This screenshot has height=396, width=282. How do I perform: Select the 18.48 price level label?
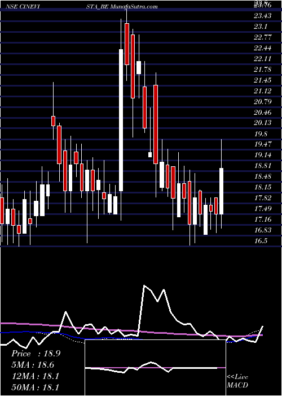coord(263,177)
